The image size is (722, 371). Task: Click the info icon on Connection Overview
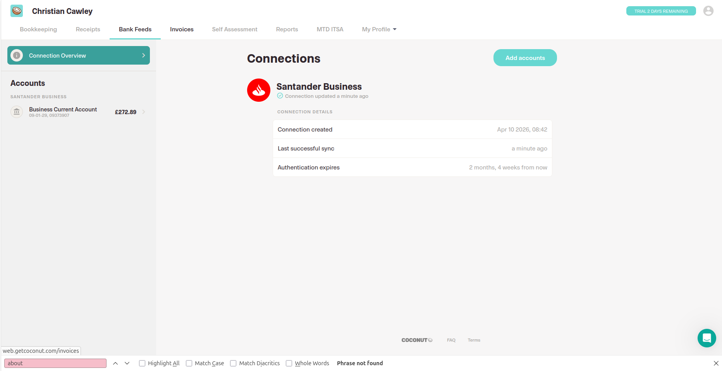(x=16, y=55)
